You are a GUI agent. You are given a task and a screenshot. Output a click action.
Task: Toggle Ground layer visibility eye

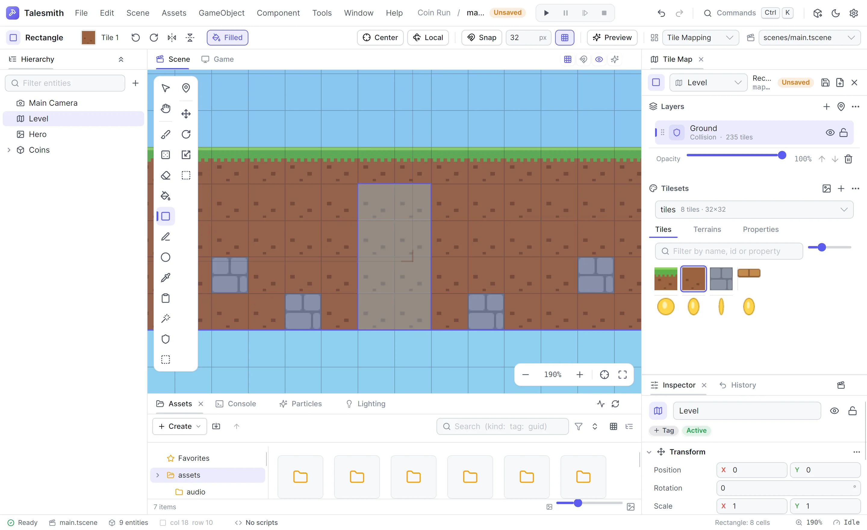(x=830, y=133)
